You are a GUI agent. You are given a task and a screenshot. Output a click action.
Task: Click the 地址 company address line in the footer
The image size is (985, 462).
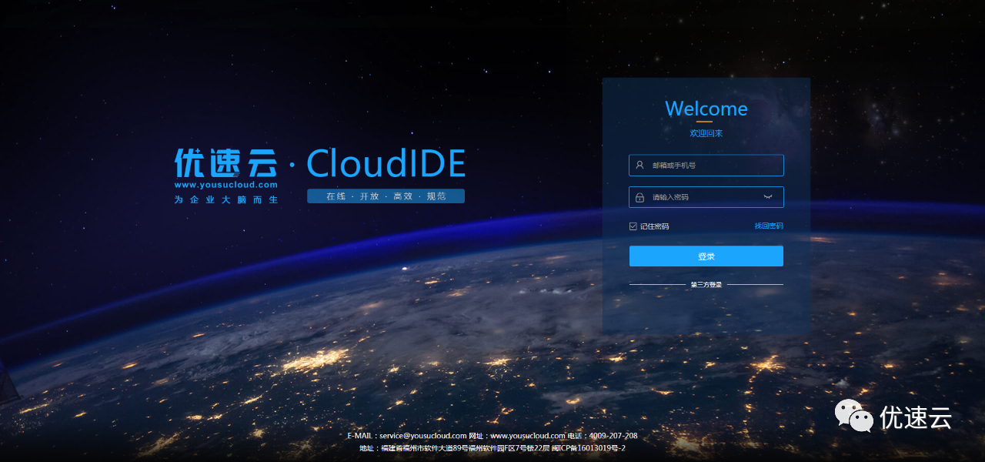coord(454,448)
